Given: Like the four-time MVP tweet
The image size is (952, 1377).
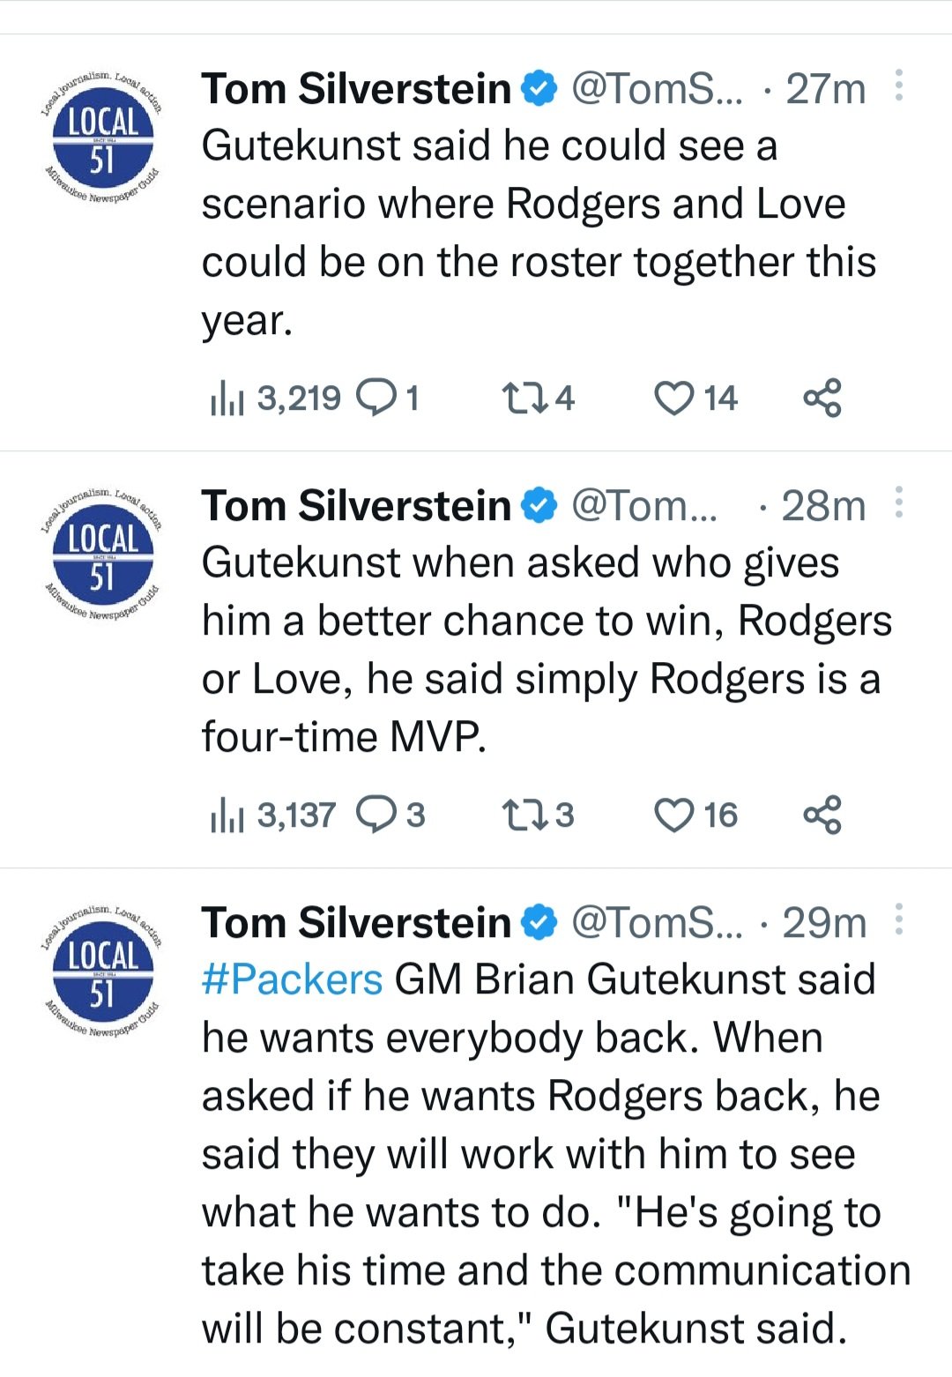Looking at the screenshot, I should click(675, 815).
